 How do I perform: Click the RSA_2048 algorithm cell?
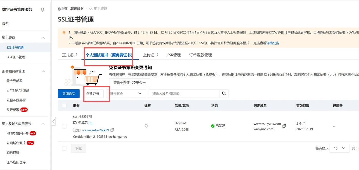[x=182, y=130]
